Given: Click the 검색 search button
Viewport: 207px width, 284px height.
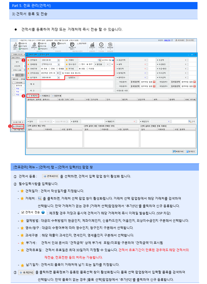Looking at the screenshot, I should click(x=192, y=121).
